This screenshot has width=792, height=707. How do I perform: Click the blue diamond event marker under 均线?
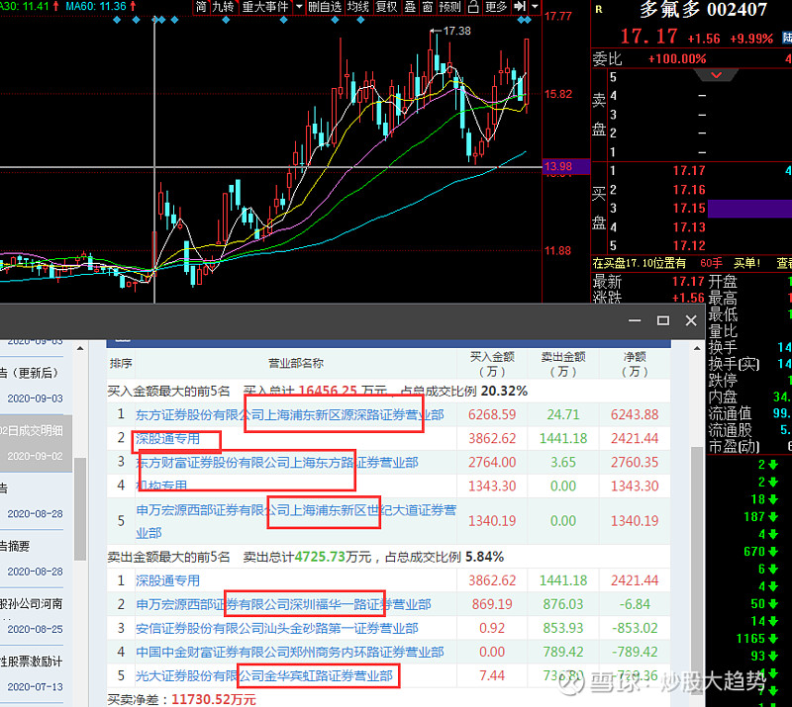tap(360, 20)
